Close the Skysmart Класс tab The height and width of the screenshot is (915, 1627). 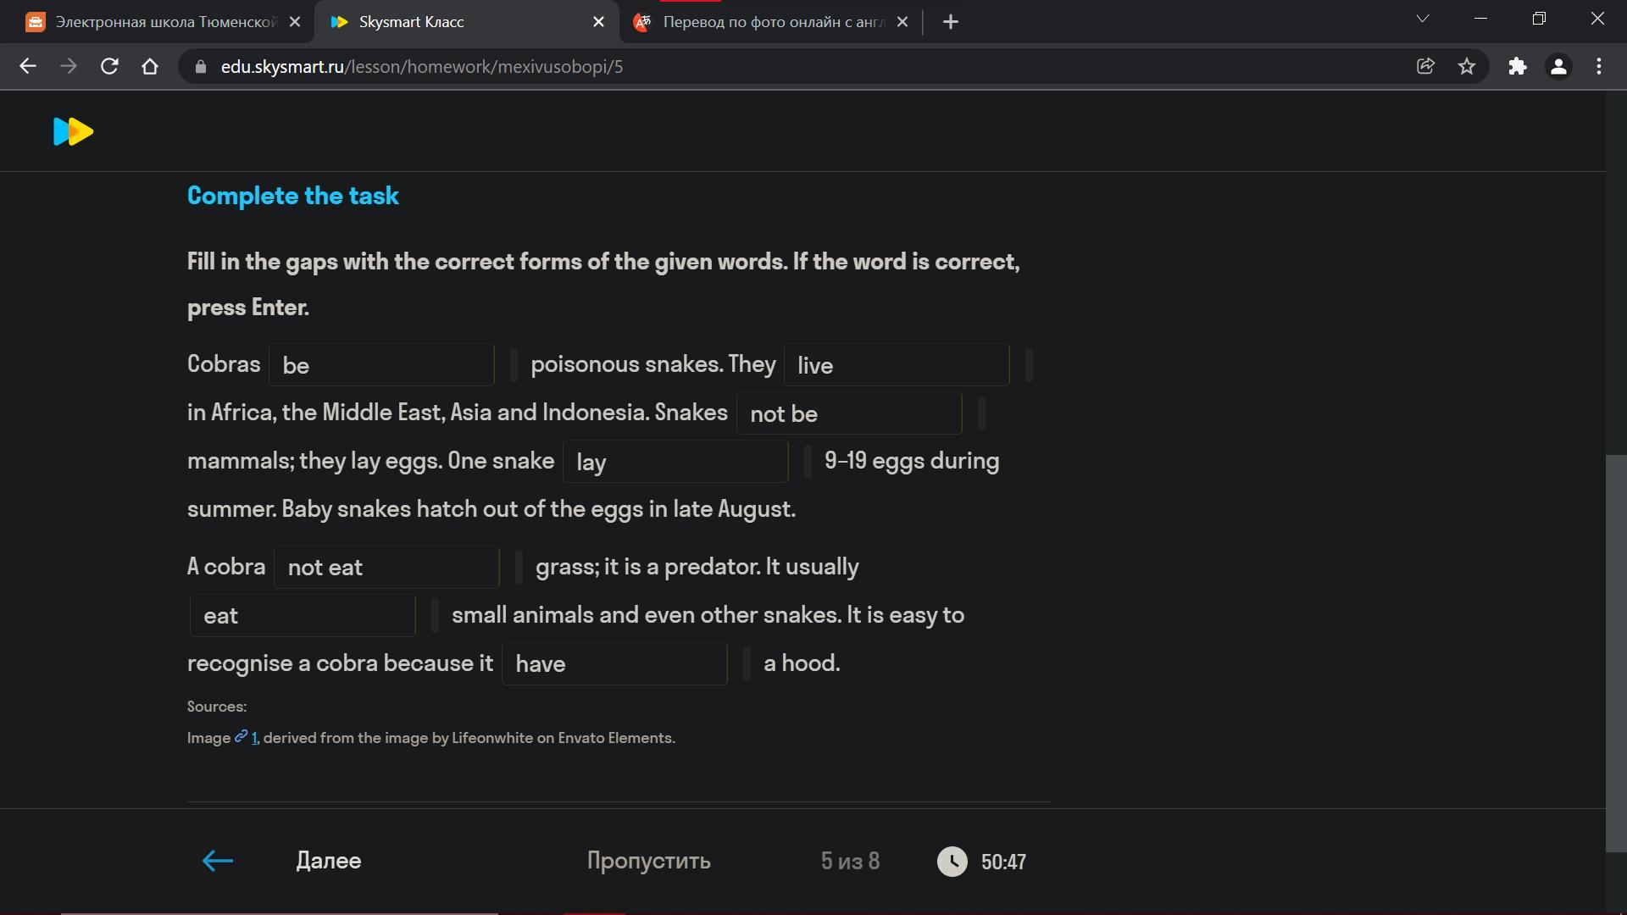(598, 22)
